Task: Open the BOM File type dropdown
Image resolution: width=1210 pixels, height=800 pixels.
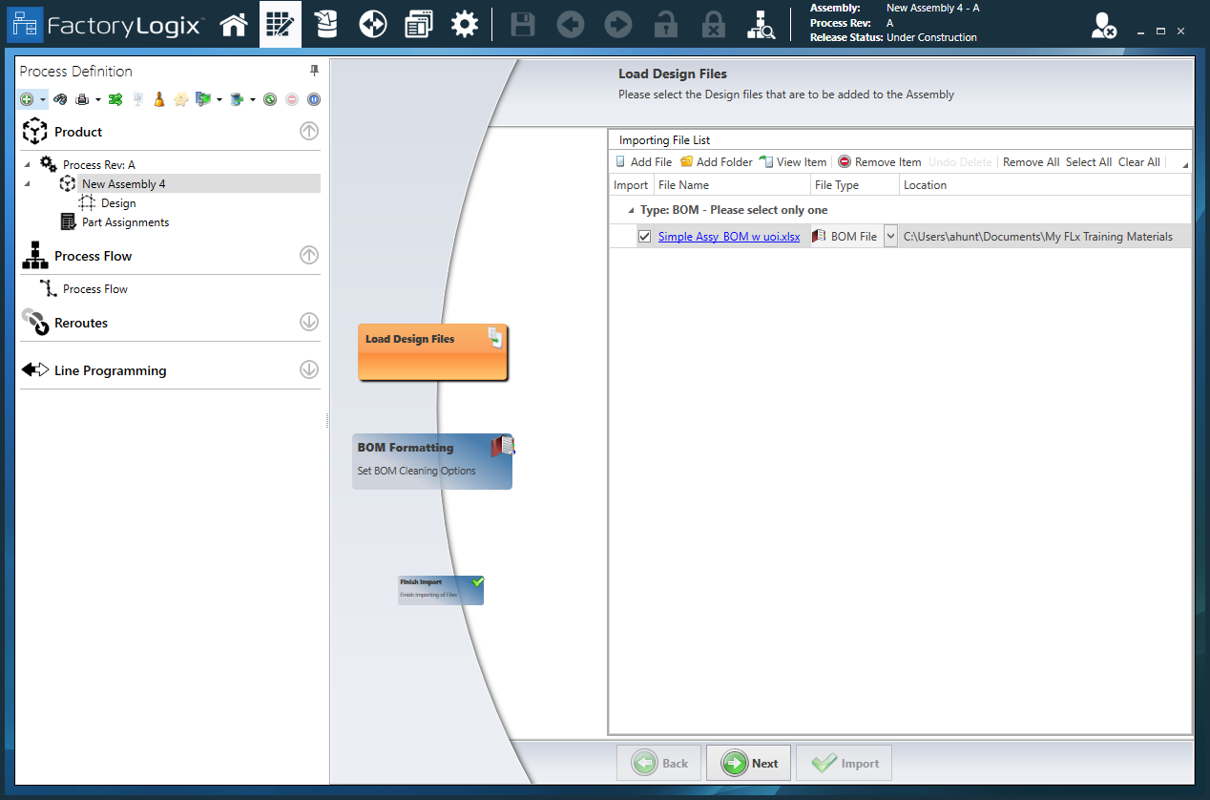Action: click(889, 236)
